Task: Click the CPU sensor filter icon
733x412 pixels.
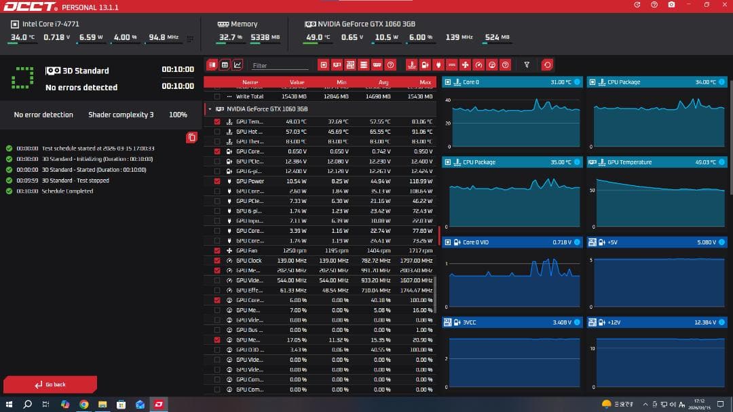Action: click(x=324, y=65)
